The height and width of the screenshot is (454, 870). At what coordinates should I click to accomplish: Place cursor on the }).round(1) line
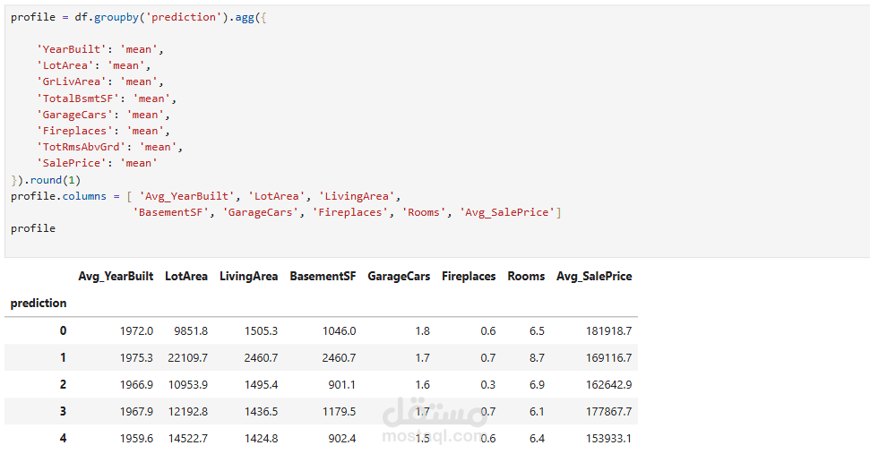pos(45,179)
